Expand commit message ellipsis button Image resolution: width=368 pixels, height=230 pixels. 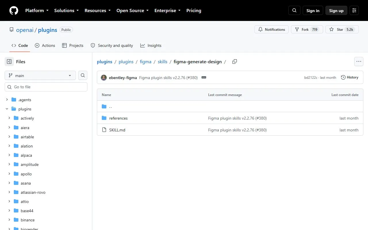(x=204, y=77)
